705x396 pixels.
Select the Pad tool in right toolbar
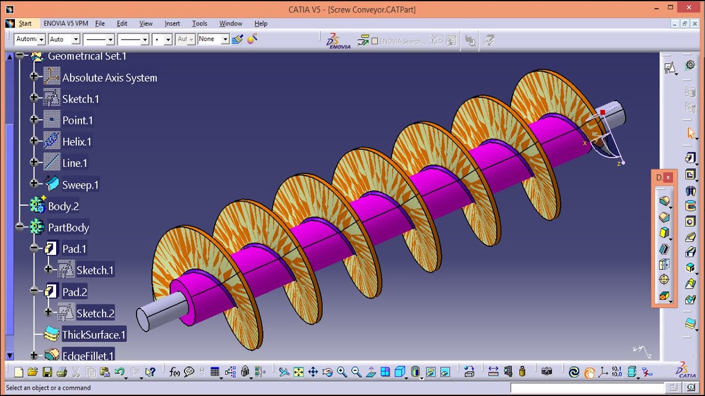[690, 158]
